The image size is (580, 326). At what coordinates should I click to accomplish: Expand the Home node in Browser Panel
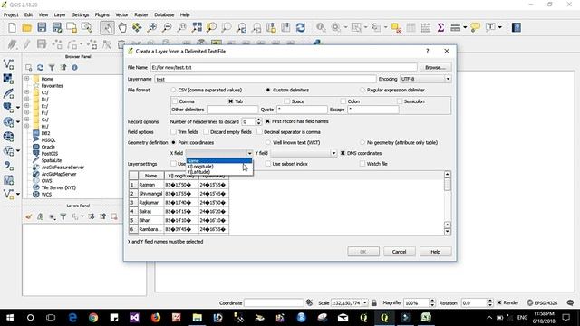(x=26, y=79)
